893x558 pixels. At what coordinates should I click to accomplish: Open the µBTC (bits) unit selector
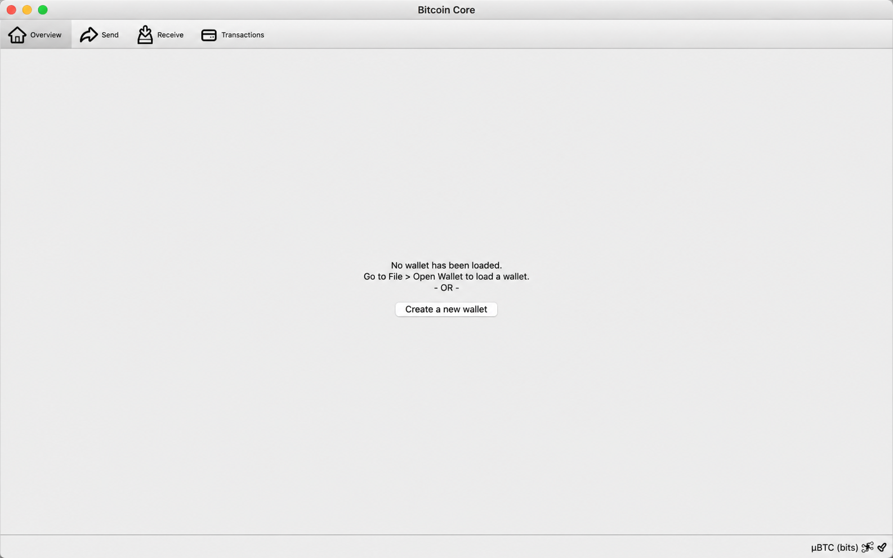[834, 547]
